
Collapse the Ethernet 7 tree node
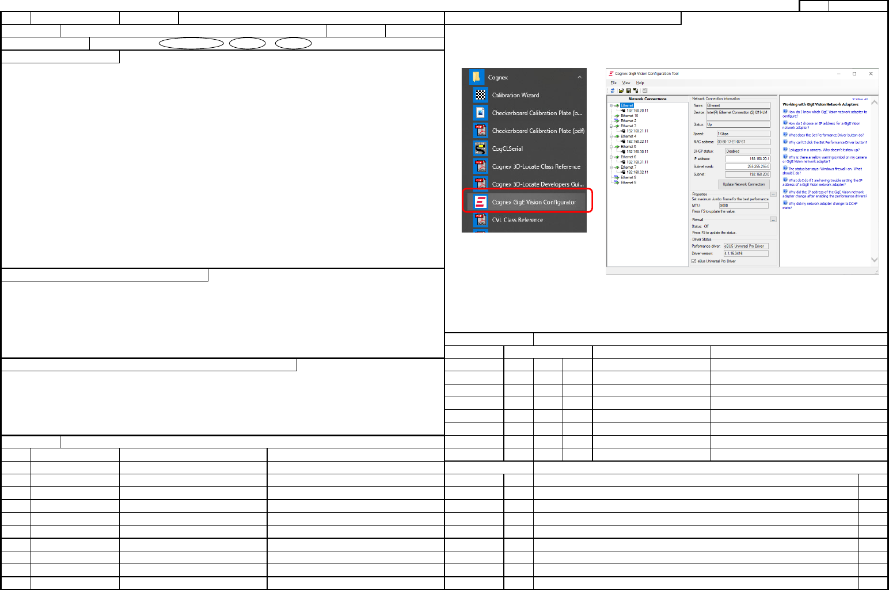point(611,168)
